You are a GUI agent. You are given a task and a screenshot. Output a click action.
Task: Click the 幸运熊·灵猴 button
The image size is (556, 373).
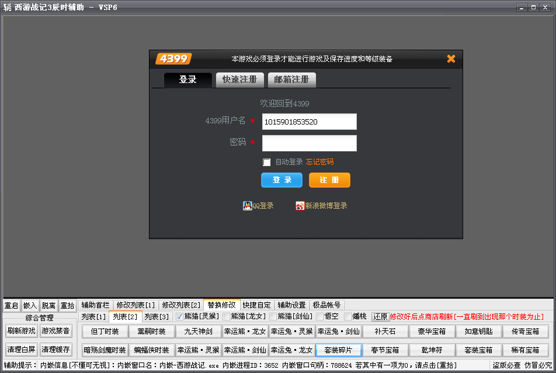198,350
